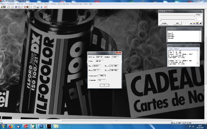Click the upper threshold value field
This screenshot has height=129, width=207.
coord(199,15)
